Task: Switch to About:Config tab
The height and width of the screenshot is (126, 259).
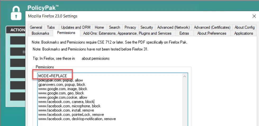Action: coord(244,27)
